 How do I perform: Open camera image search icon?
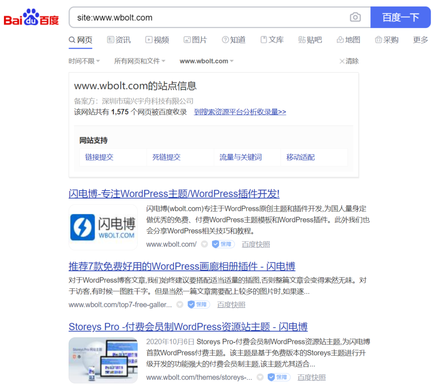pos(355,17)
